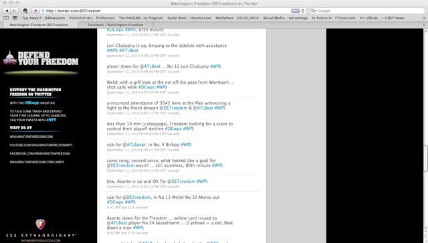Image resolution: width=428 pixels, height=243 pixels.
Task: Open @DCFreedom mention in attendance 3545 tweet
Action: (x=173, y=108)
